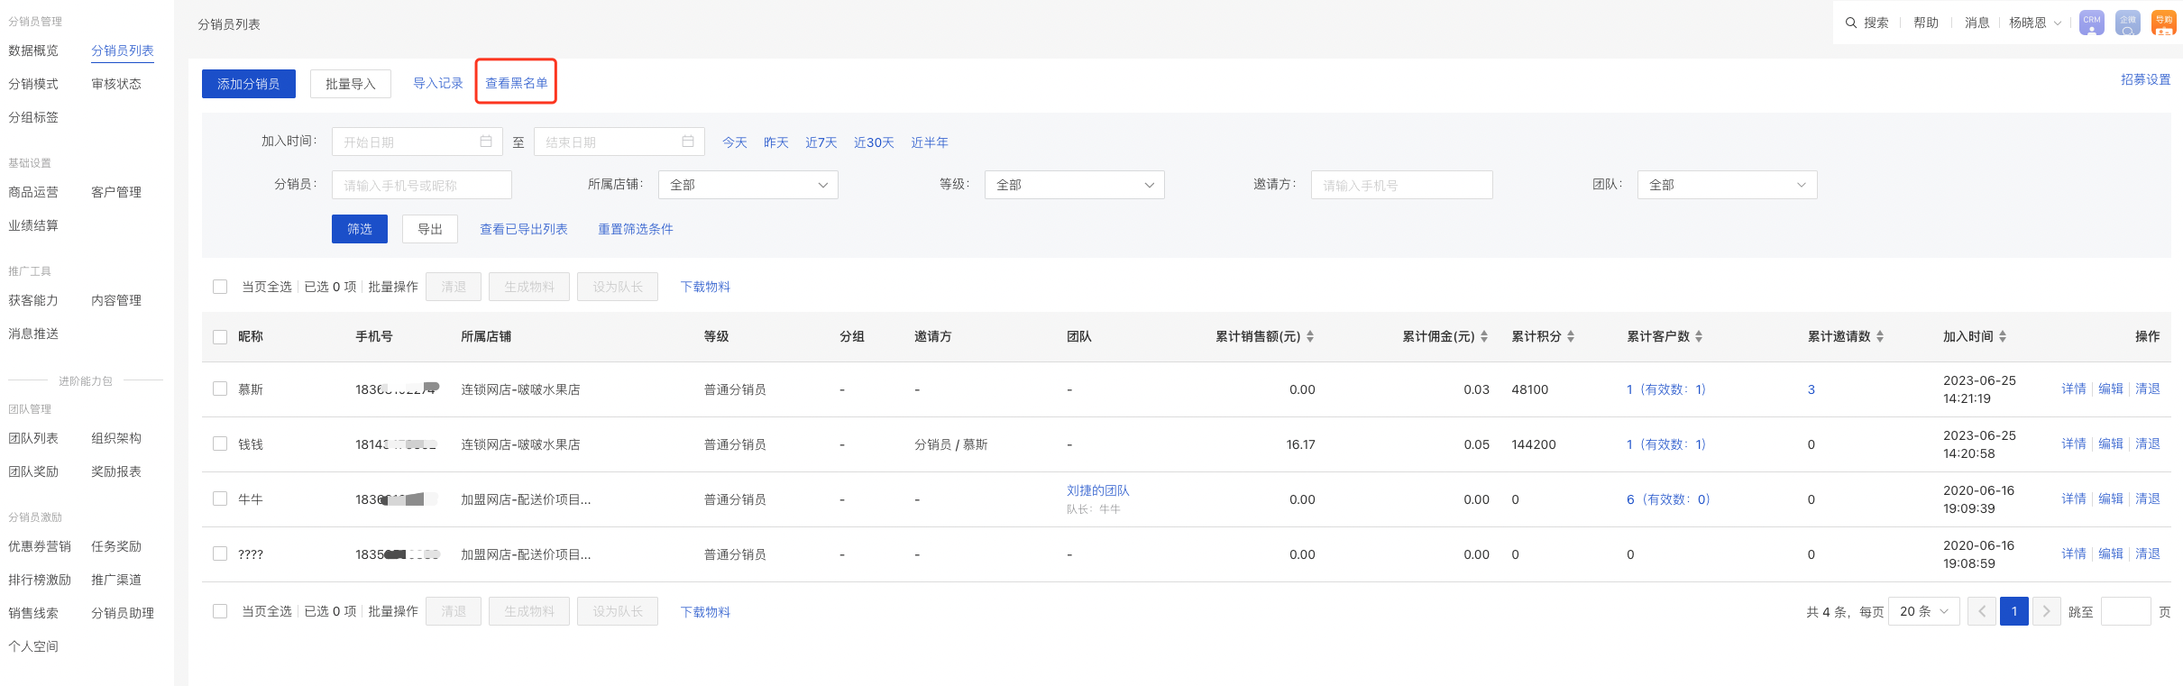Select the checkbox for 牛牛 row
The height and width of the screenshot is (686, 2183).
tap(220, 498)
